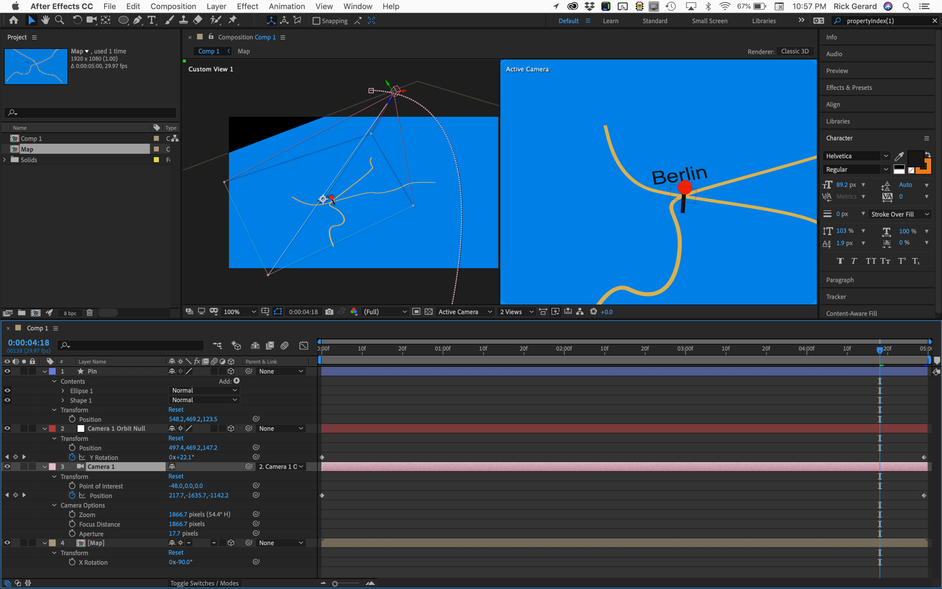Click Reset for Camera 1 Transform
942x589 pixels.
click(x=176, y=476)
